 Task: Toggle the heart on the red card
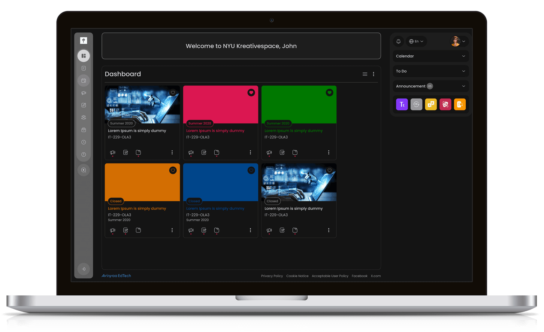pyautogui.click(x=251, y=93)
